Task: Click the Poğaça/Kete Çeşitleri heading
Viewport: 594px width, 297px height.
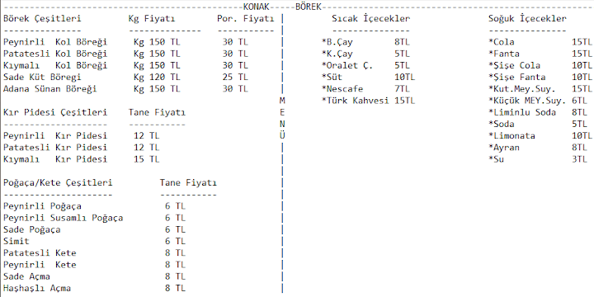Action: [58, 183]
